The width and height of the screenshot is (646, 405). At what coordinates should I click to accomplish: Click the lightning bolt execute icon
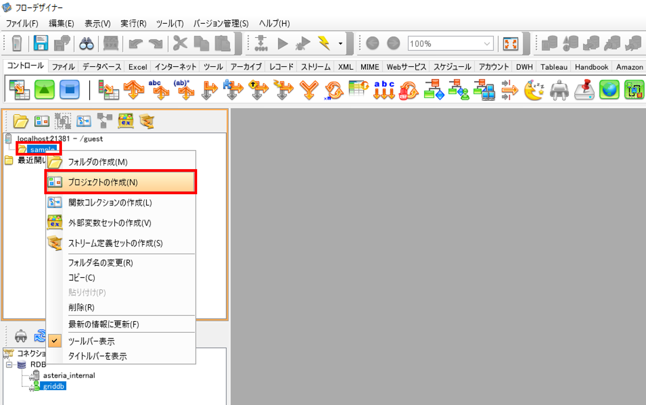324,43
